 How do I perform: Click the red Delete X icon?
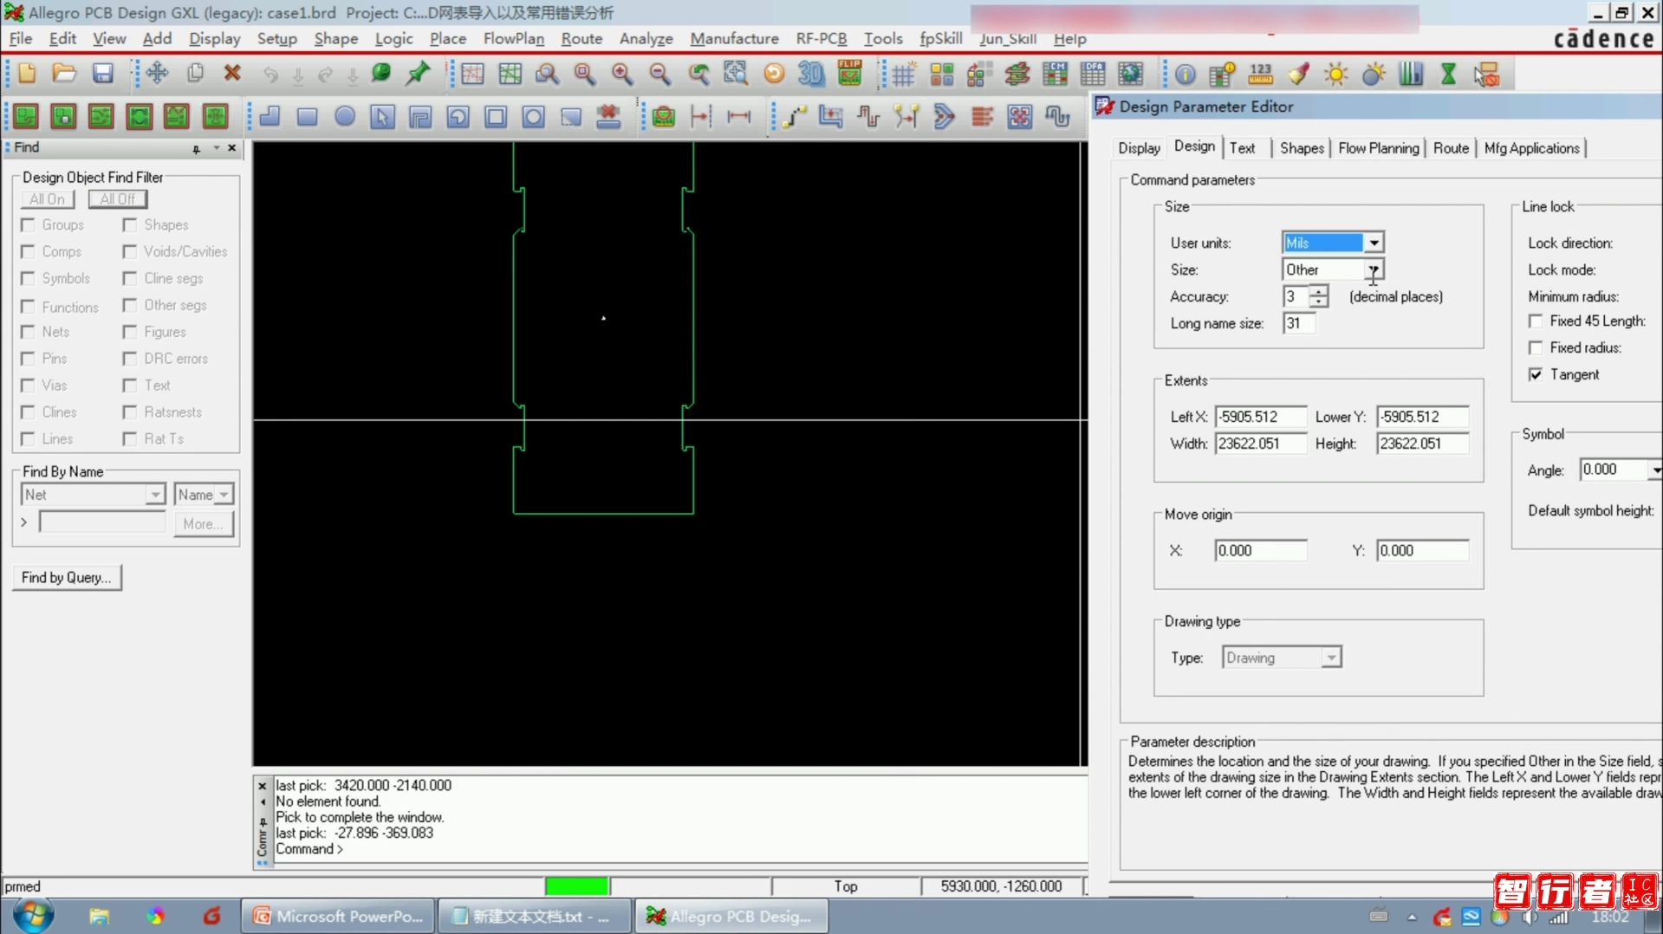click(232, 74)
